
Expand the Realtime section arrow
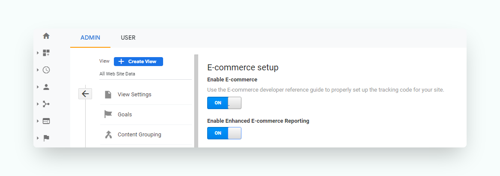coord(38,70)
